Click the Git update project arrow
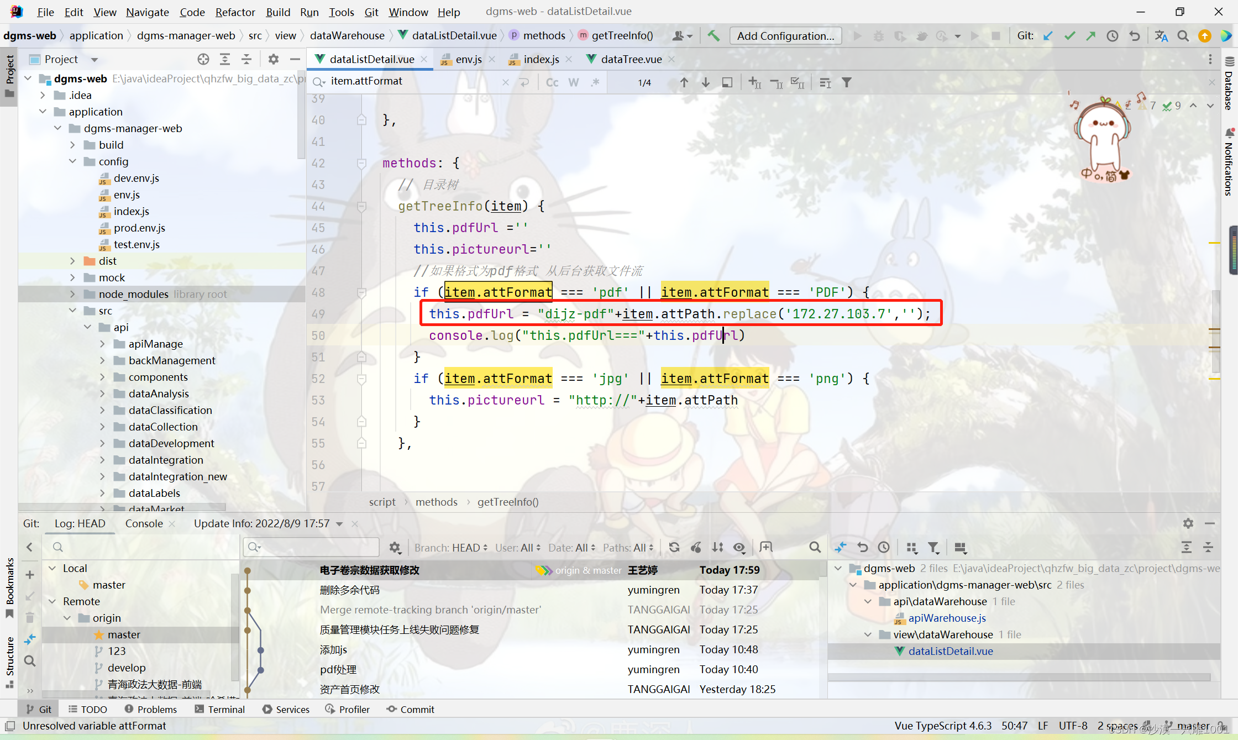Screen dimensions: 1238x740 (1048, 36)
